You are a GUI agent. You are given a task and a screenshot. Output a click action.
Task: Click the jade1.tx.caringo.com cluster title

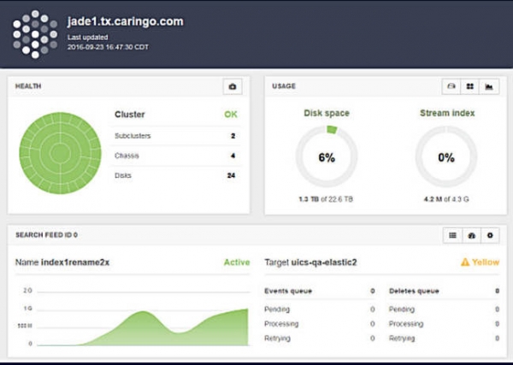coord(125,21)
